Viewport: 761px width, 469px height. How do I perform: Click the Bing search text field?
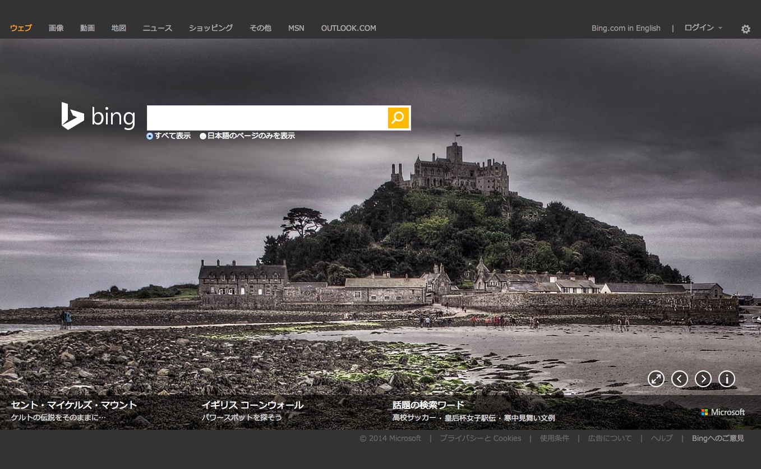coord(267,118)
